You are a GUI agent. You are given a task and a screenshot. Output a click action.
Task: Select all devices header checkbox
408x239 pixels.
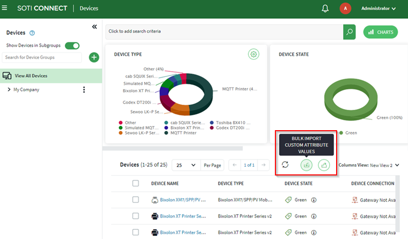pyautogui.click(x=136, y=184)
